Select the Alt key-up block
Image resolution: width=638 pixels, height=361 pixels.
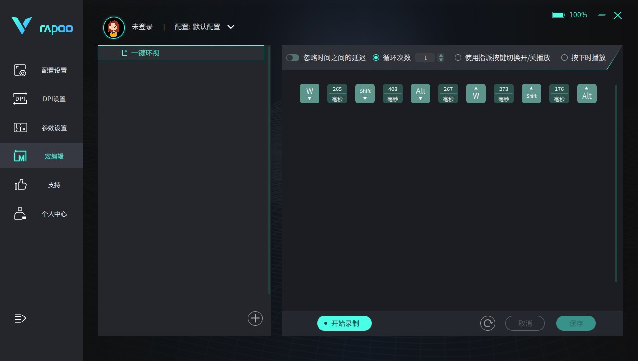pyautogui.click(x=587, y=93)
